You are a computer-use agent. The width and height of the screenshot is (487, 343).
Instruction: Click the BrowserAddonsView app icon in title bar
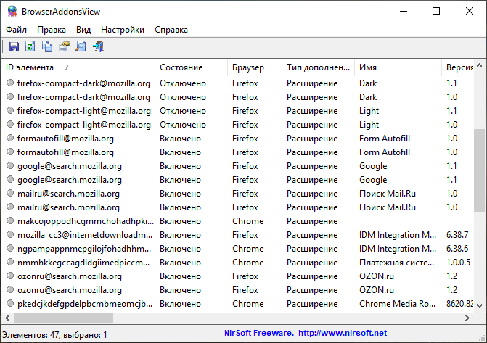(12, 11)
